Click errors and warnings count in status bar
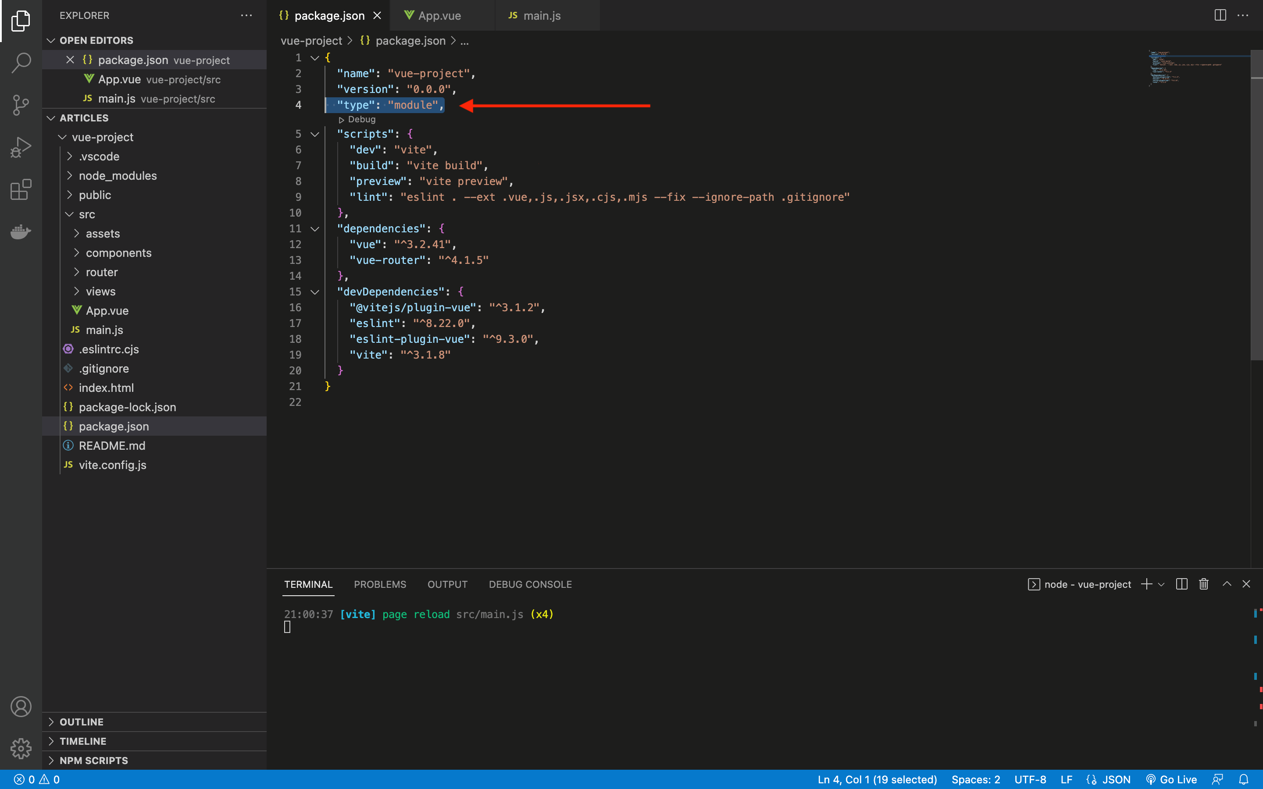The height and width of the screenshot is (789, 1263). click(x=36, y=780)
